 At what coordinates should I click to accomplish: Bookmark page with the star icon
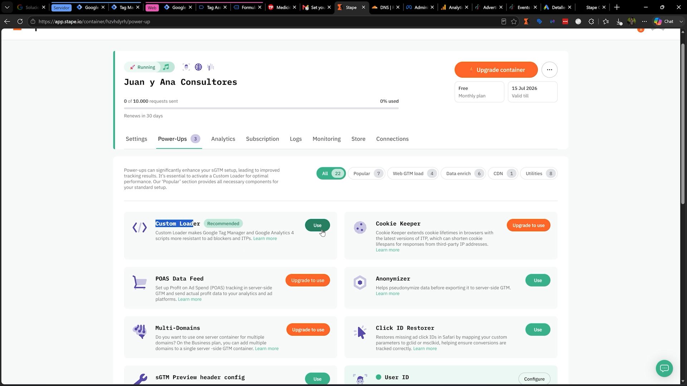pos(514,21)
